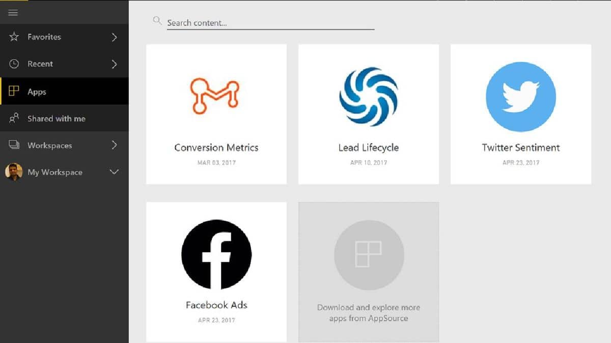Select My Workspace in navigation pane
Screen dimensions: 611x343
[64, 172]
